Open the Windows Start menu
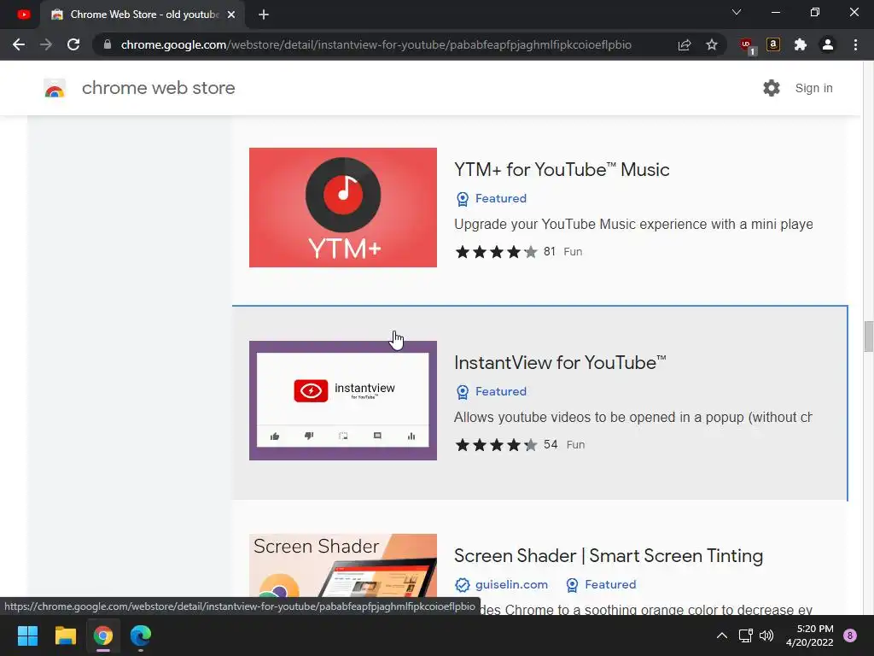Image resolution: width=874 pixels, height=656 pixels. pyautogui.click(x=27, y=635)
